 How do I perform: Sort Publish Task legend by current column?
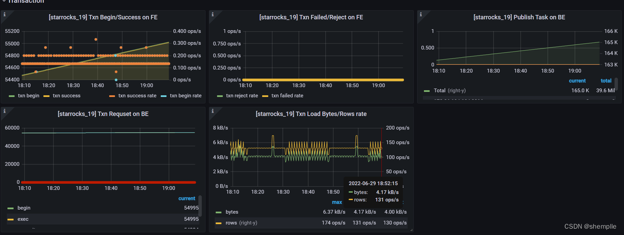pyautogui.click(x=577, y=81)
